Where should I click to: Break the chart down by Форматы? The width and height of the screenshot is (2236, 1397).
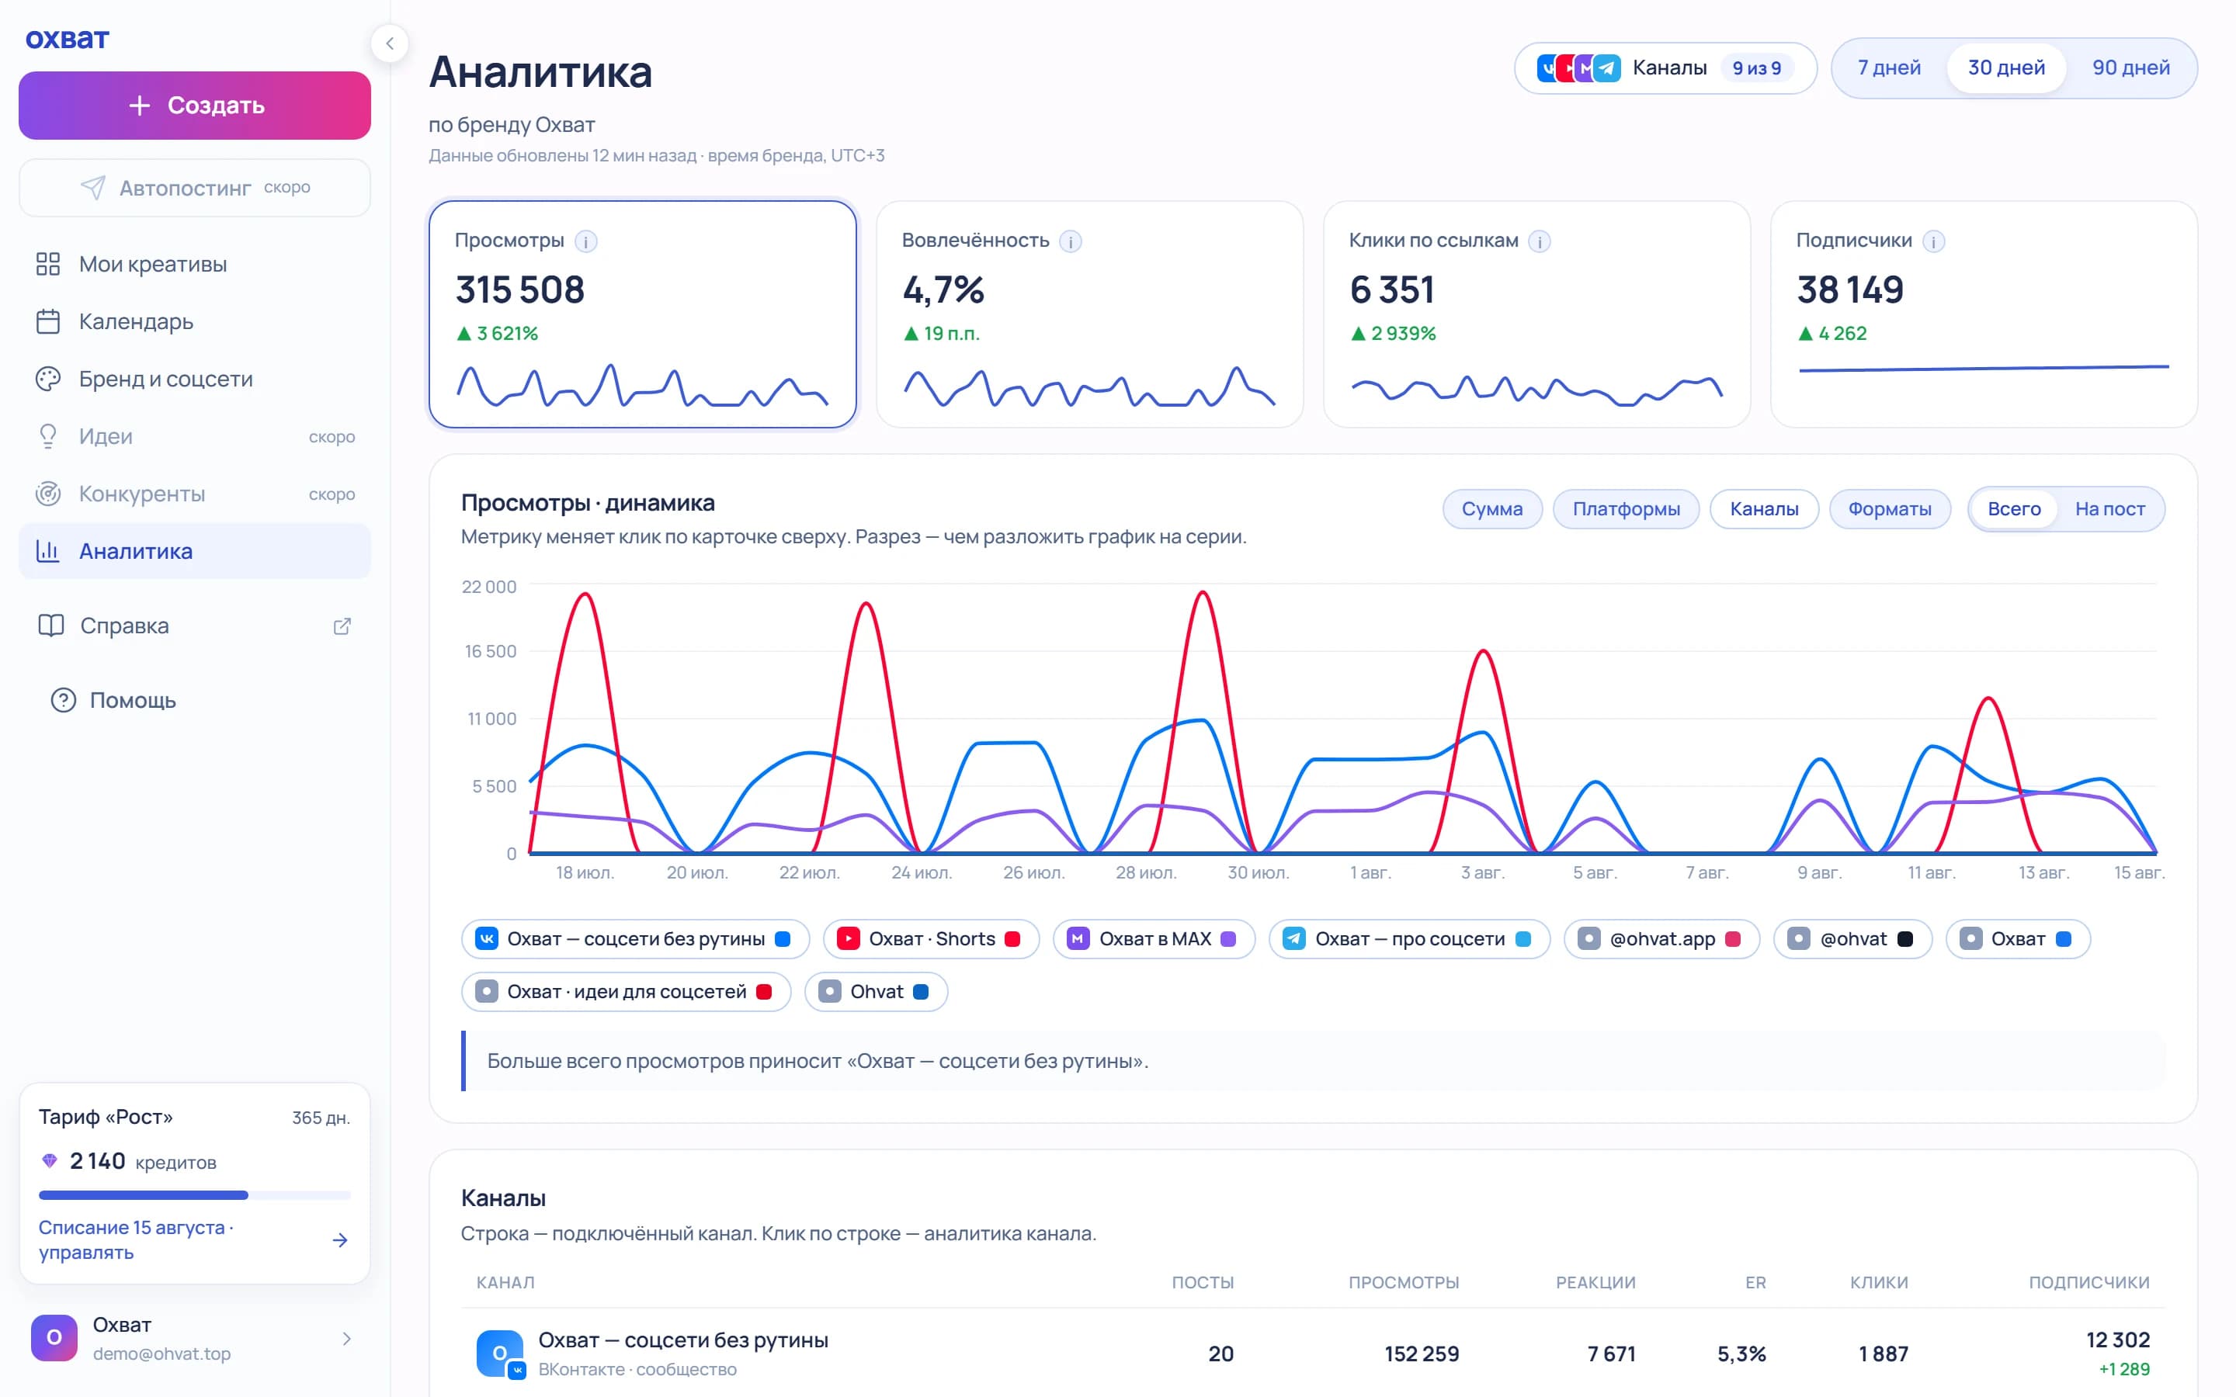click(1890, 509)
